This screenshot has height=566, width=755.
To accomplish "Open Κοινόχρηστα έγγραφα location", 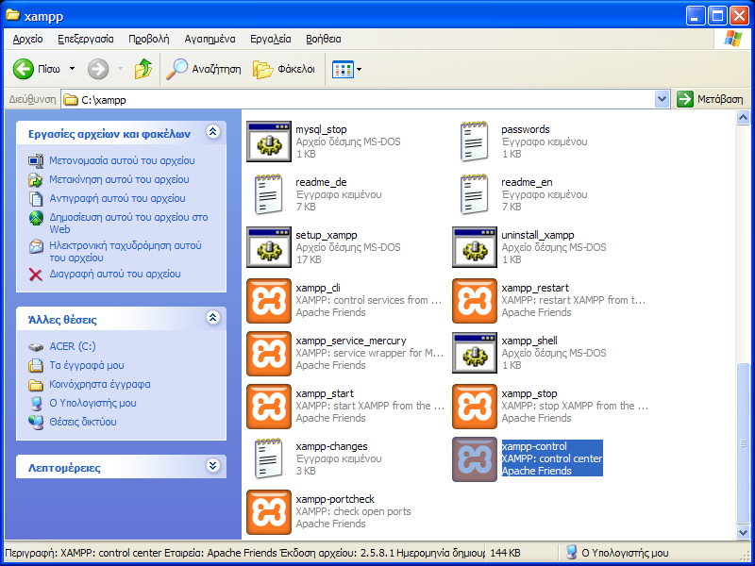I will pyautogui.click(x=100, y=384).
